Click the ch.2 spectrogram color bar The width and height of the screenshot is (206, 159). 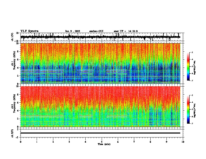188,109
